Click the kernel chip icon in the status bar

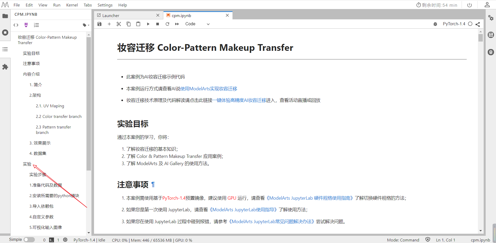pyautogui.click(x=65, y=240)
